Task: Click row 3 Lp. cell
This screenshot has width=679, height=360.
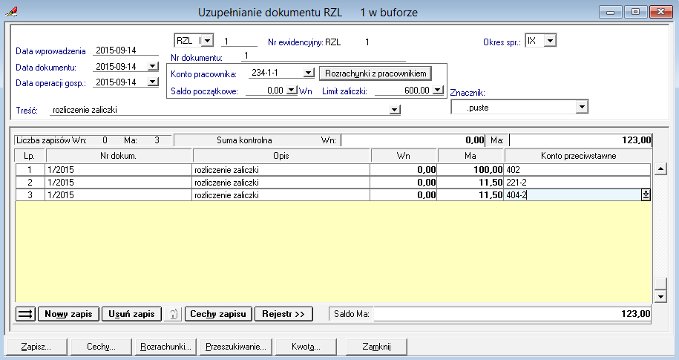Action: point(30,195)
